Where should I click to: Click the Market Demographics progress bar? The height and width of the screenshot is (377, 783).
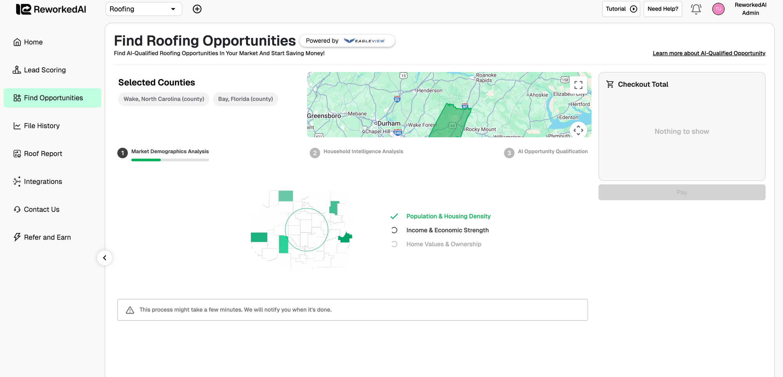click(170, 160)
